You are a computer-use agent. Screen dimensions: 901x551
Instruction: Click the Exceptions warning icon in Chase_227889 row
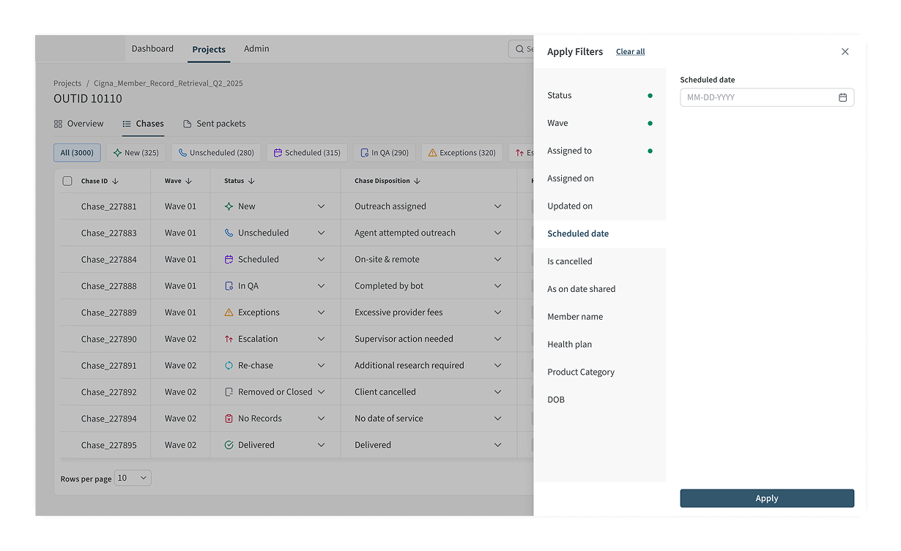point(229,312)
